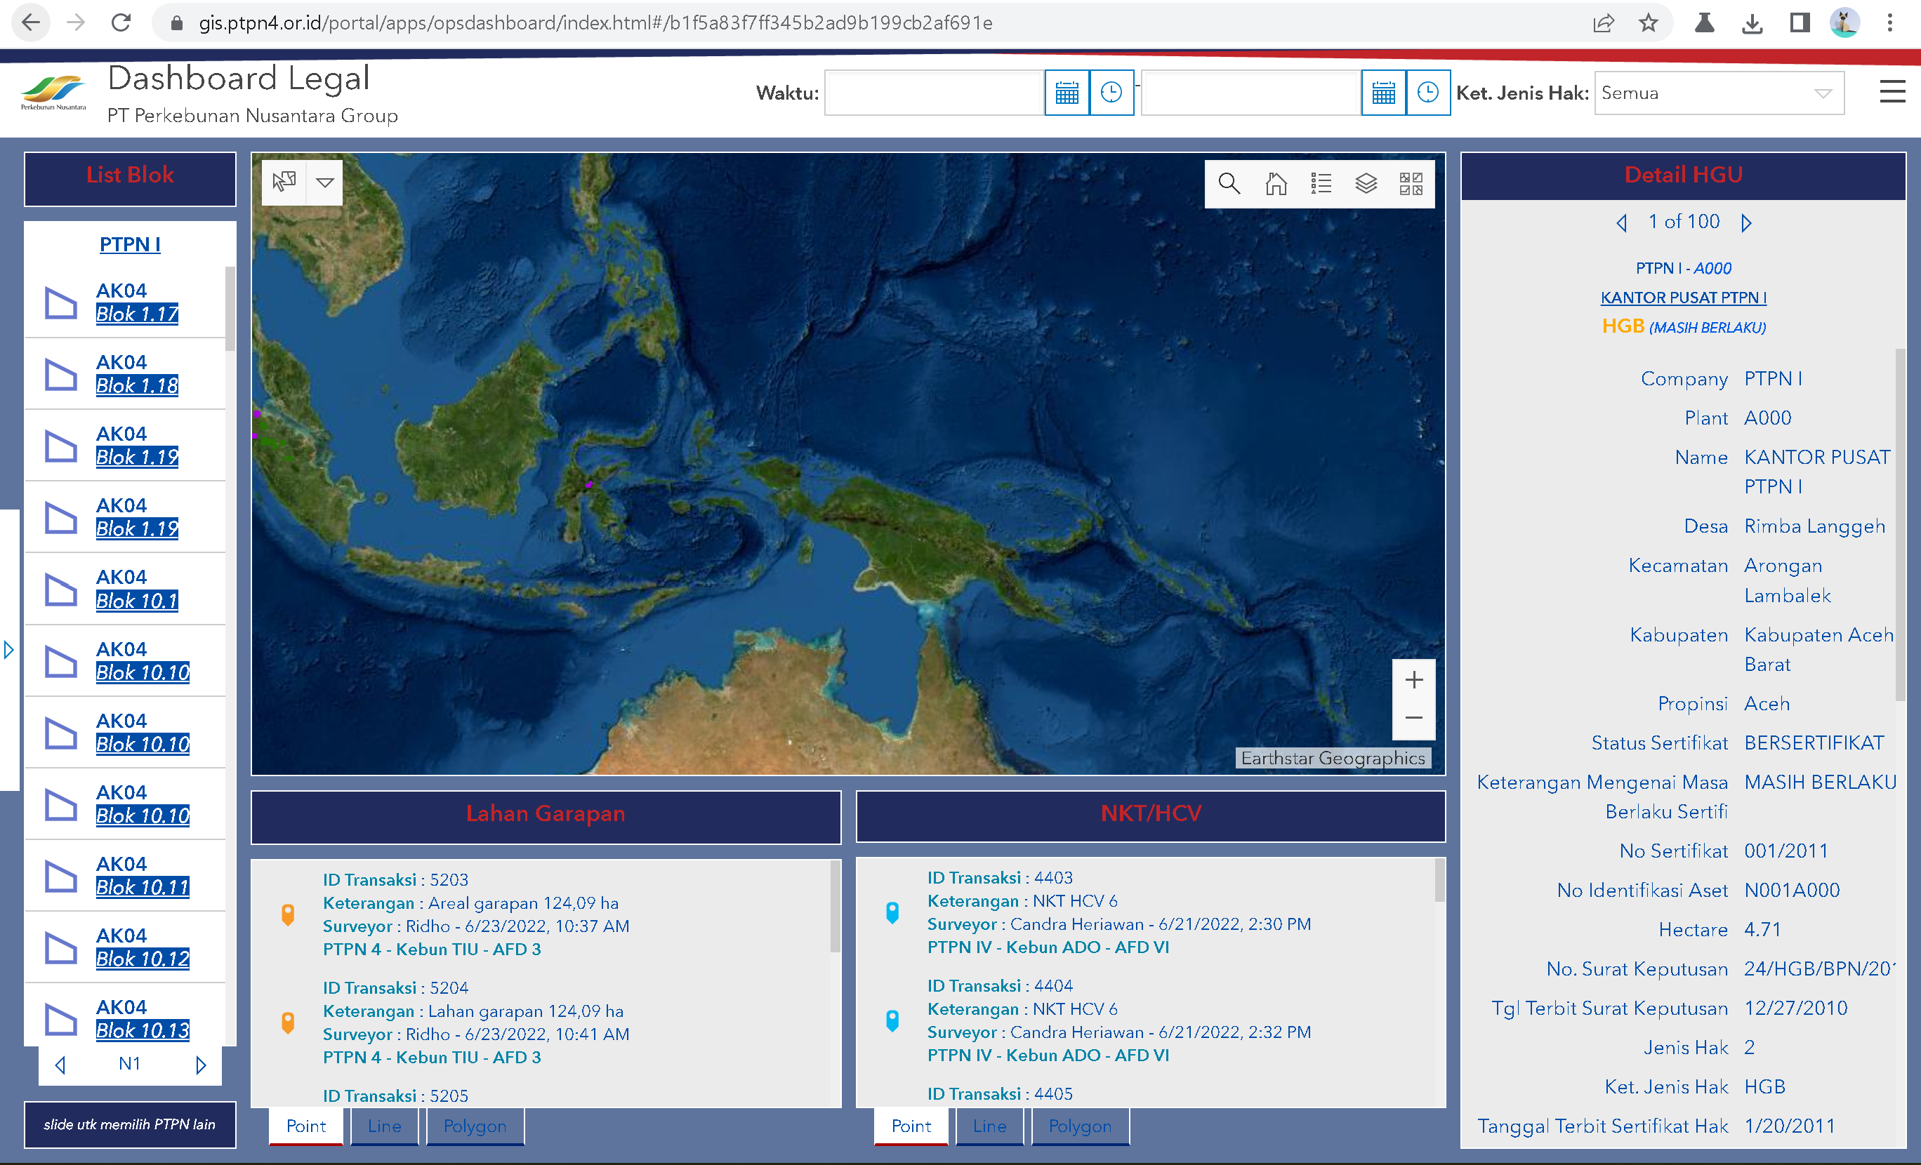Select AK04 Blok 10.12 polygon icon

click(61, 948)
